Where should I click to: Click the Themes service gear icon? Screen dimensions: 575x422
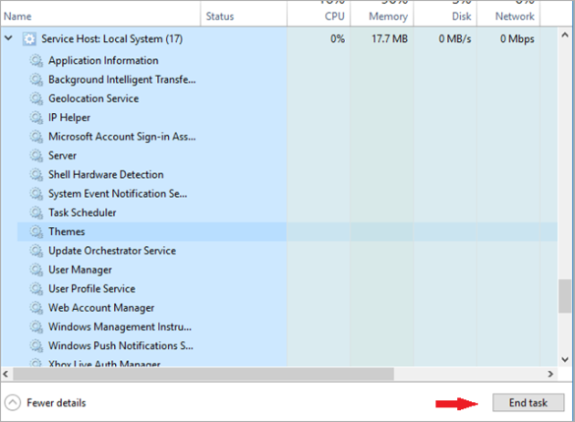pos(36,232)
